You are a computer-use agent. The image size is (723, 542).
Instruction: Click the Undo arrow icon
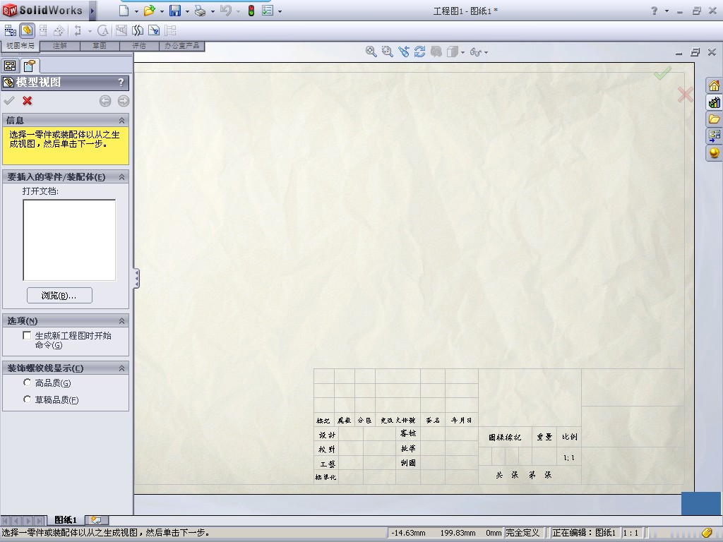tap(226, 11)
